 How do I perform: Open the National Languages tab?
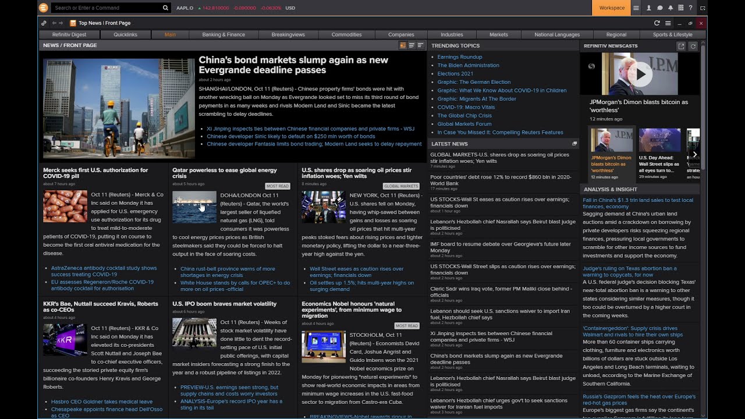[x=557, y=34]
